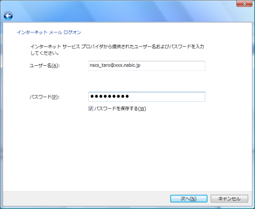Viewport: 255px width, 209px height.
Task: Click the provider instruction paragraph text
Action: [117, 50]
